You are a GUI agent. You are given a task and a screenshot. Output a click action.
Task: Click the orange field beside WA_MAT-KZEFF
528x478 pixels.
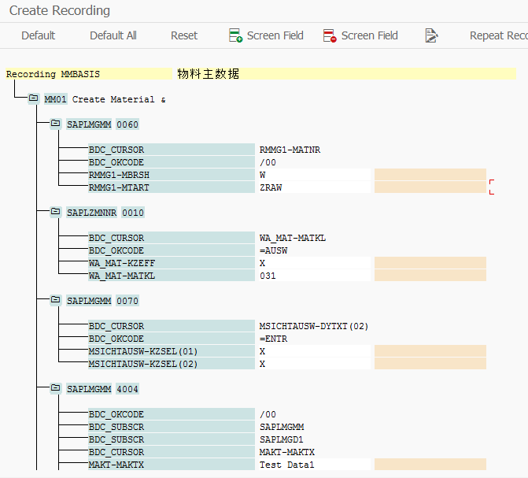tap(430, 263)
